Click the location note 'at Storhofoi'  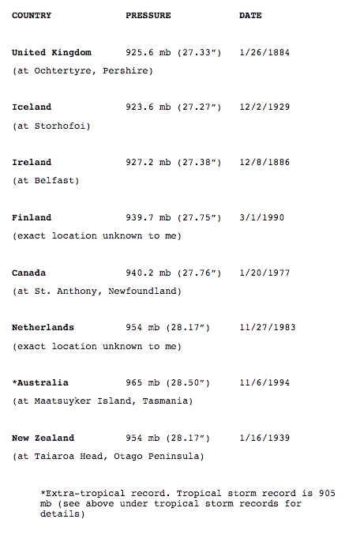[x=51, y=126]
